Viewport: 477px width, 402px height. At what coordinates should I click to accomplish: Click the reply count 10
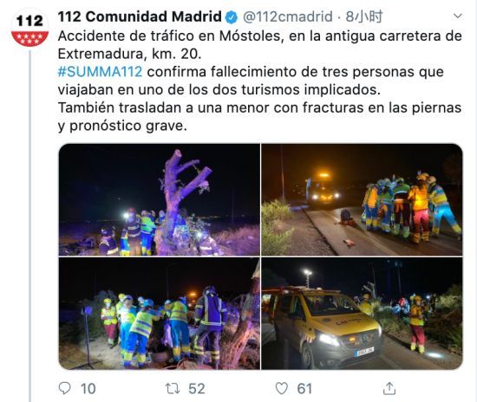point(88,389)
